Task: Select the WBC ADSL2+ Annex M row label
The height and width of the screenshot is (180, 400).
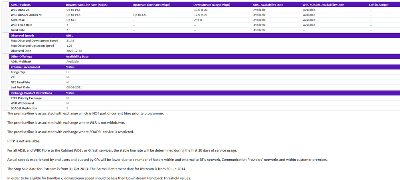Action: pyautogui.click(x=26, y=15)
